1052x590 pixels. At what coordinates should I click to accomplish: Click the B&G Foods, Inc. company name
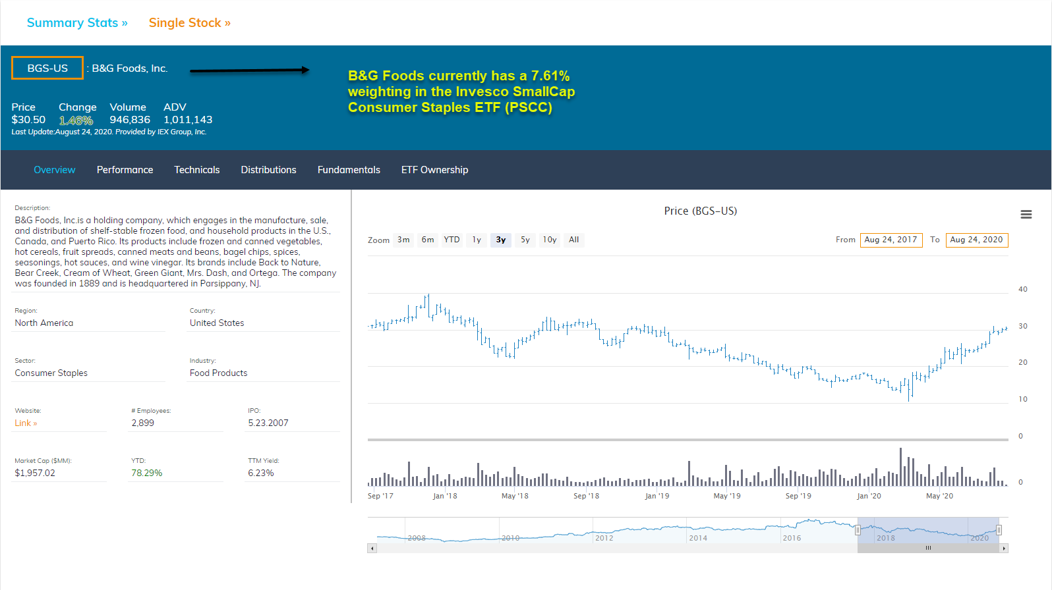click(x=130, y=68)
